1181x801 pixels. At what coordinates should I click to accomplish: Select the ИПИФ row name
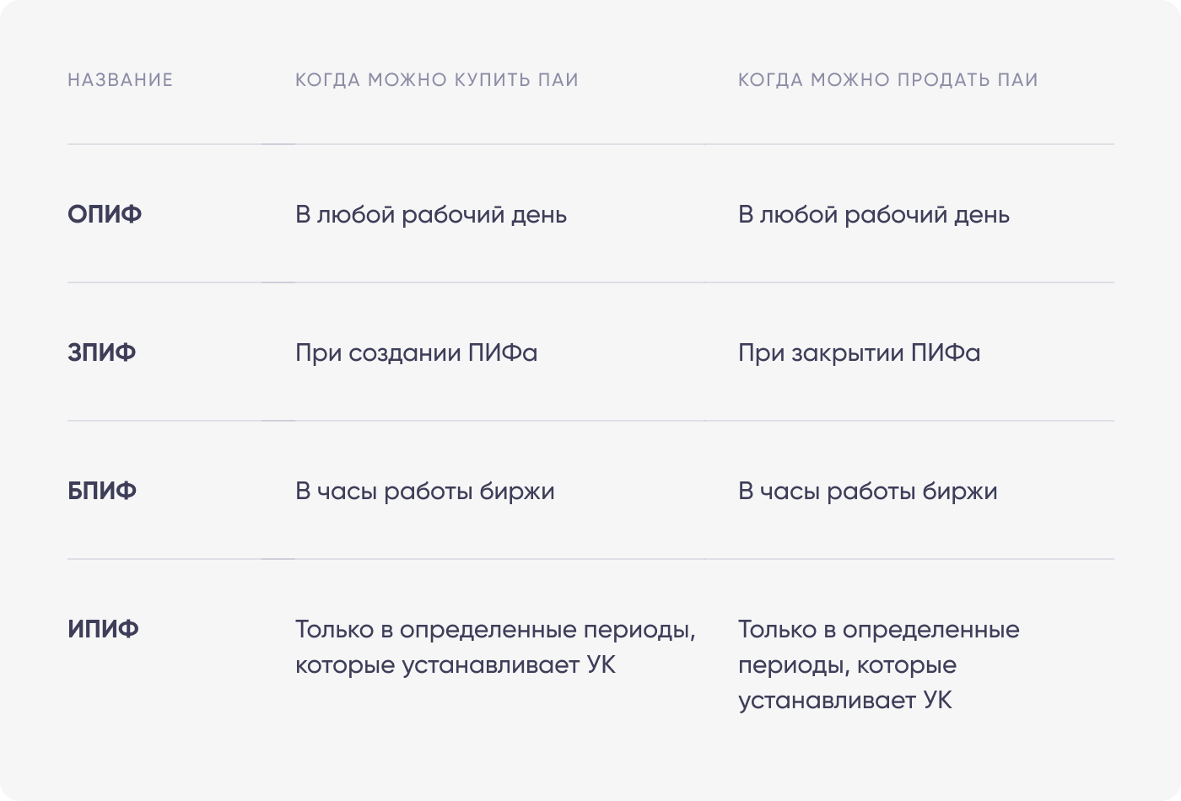click(x=103, y=630)
